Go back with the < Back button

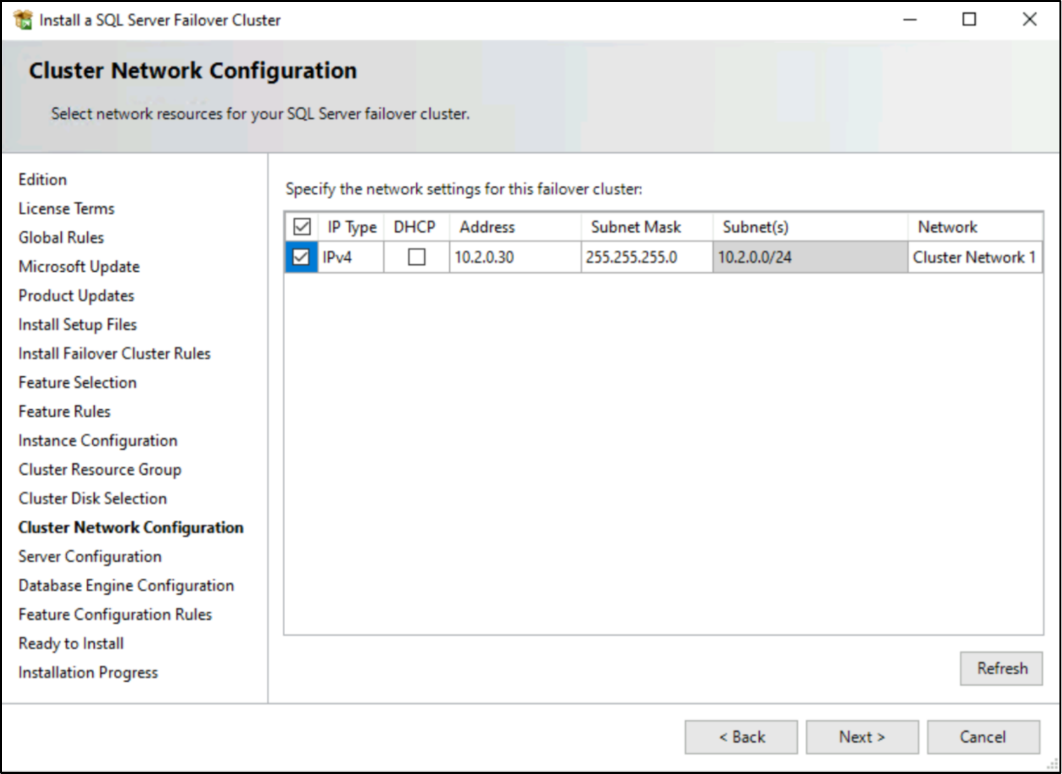741,737
